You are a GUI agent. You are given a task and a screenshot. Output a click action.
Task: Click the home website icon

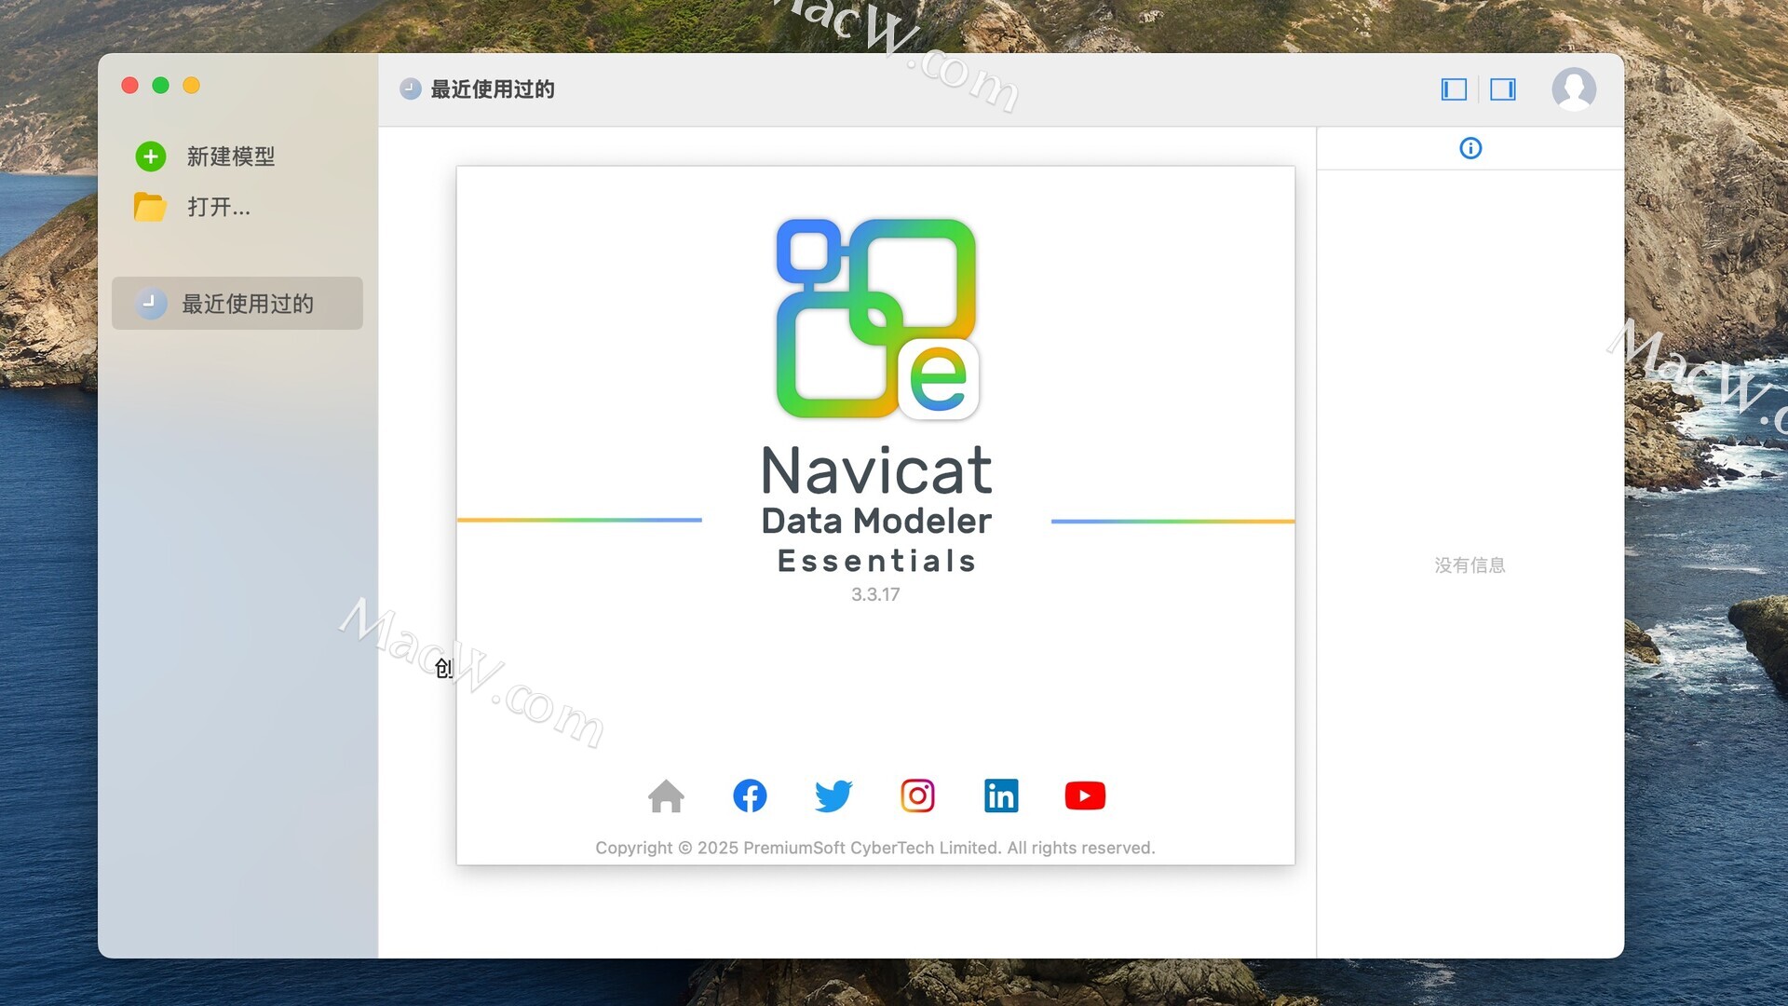pos(666,795)
